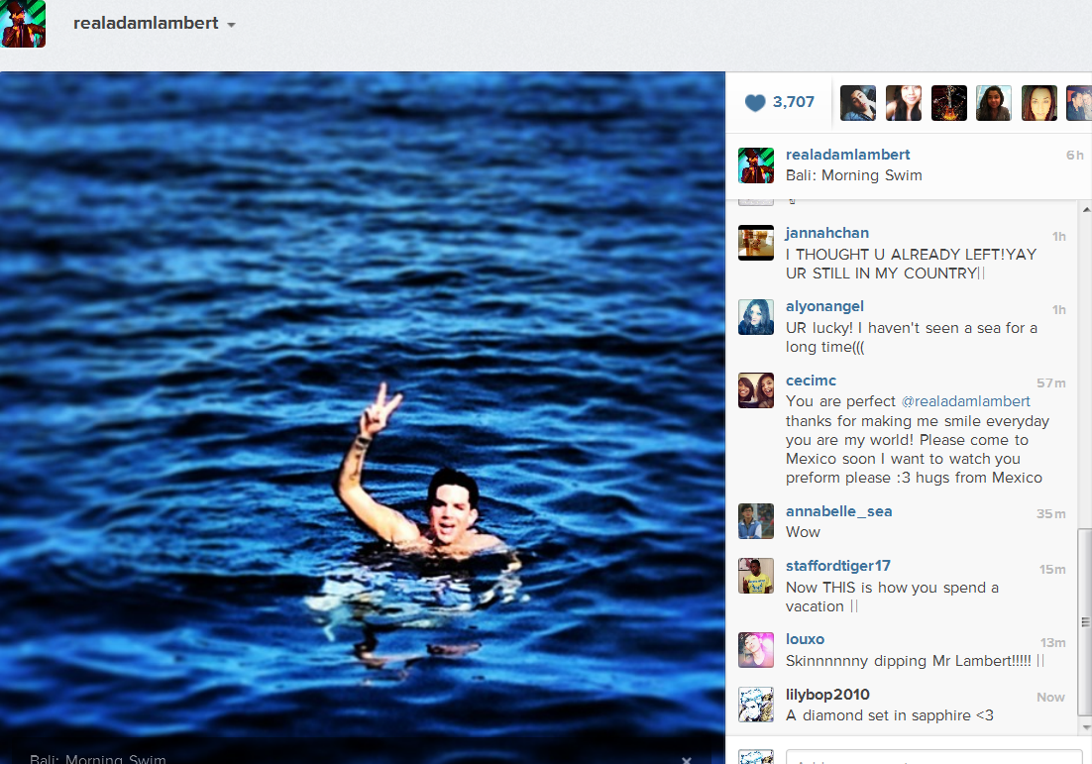
Task: Click cecimc's profile avatar
Action: (x=756, y=390)
